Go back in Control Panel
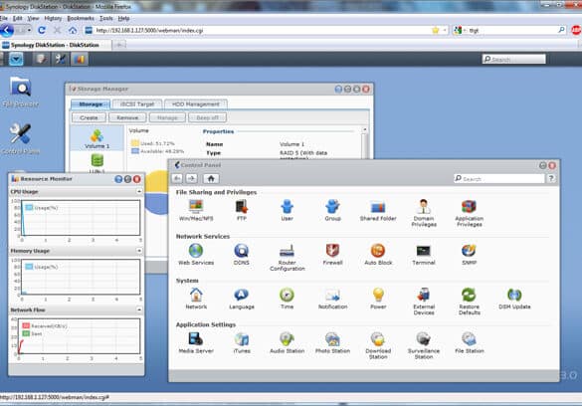Screen dimensions: 582x406 177,178
